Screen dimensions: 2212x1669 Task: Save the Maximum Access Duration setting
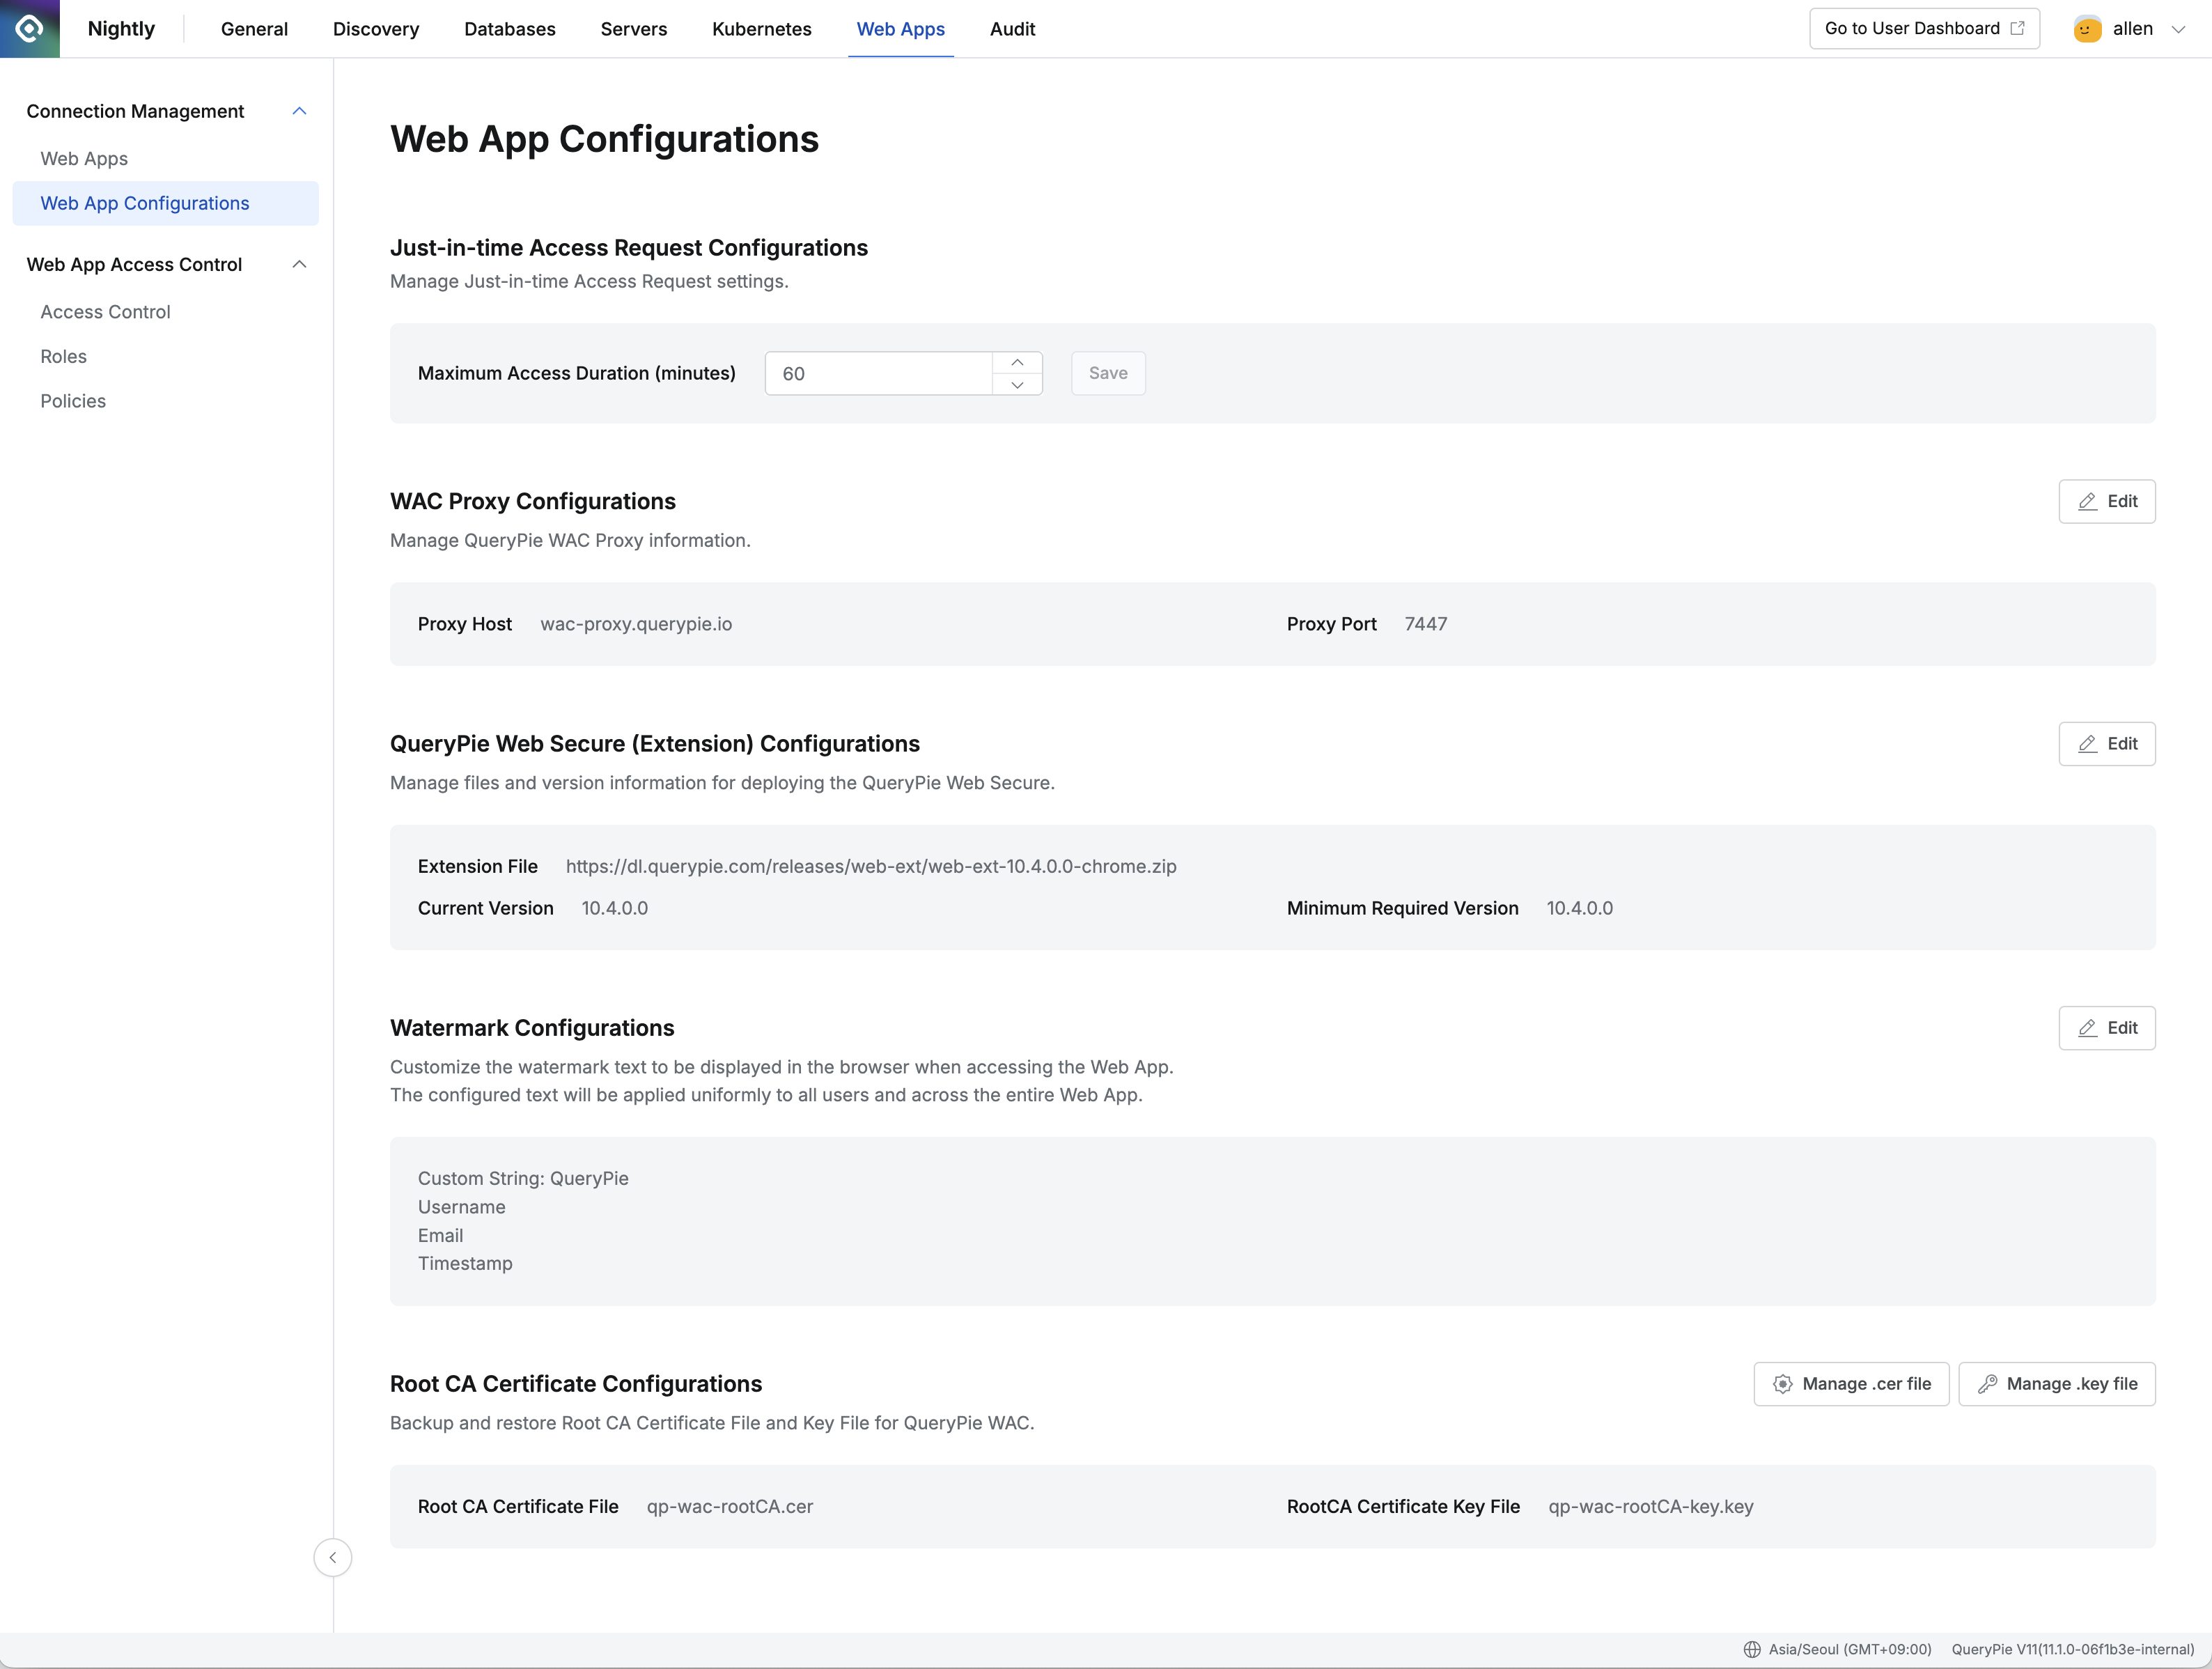click(1107, 372)
